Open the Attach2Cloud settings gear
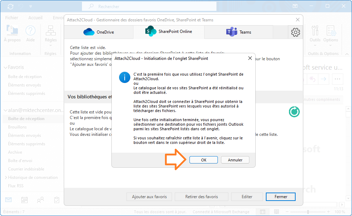352x216 pixels. 295,32
